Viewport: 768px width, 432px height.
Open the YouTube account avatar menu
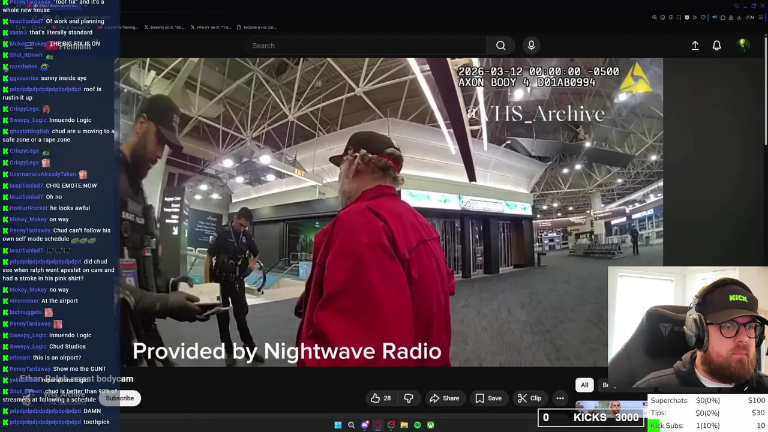click(x=743, y=45)
